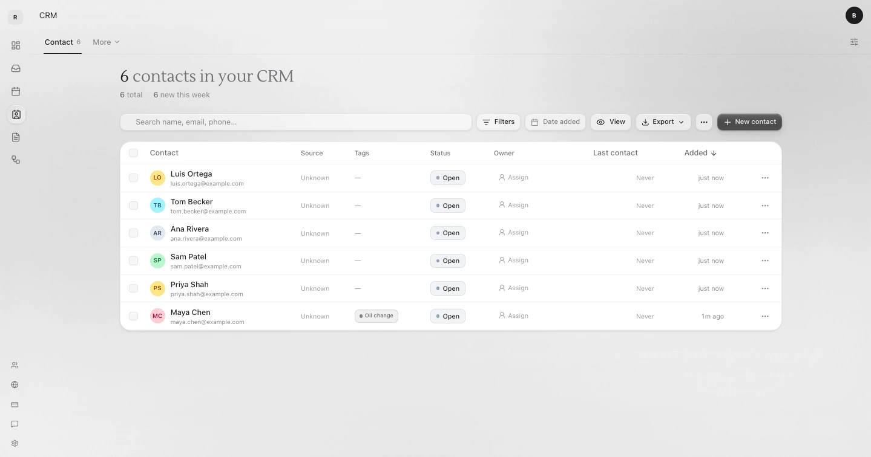Click the New contact button
Image resolution: width=871 pixels, height=457 pixels.
point(749,122)
